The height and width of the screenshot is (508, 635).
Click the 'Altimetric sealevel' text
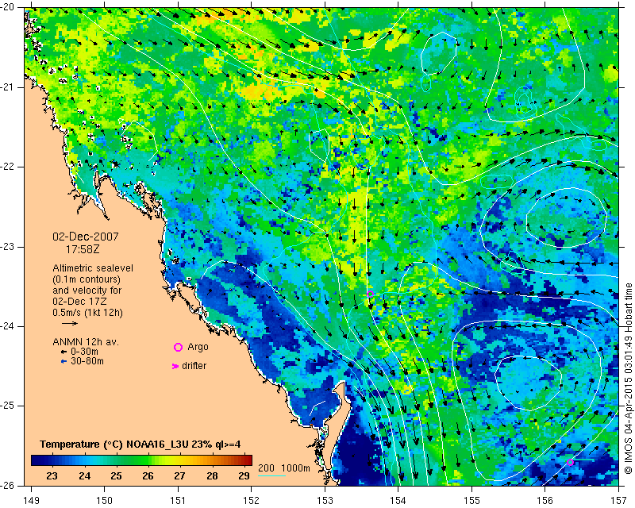click(x=93, y=268)
